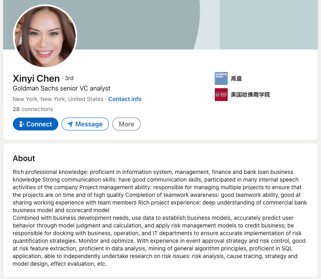Click the About paragraph starting Rich professional knowledge
The image size is (321, 279).
click(x=160, y=191)
